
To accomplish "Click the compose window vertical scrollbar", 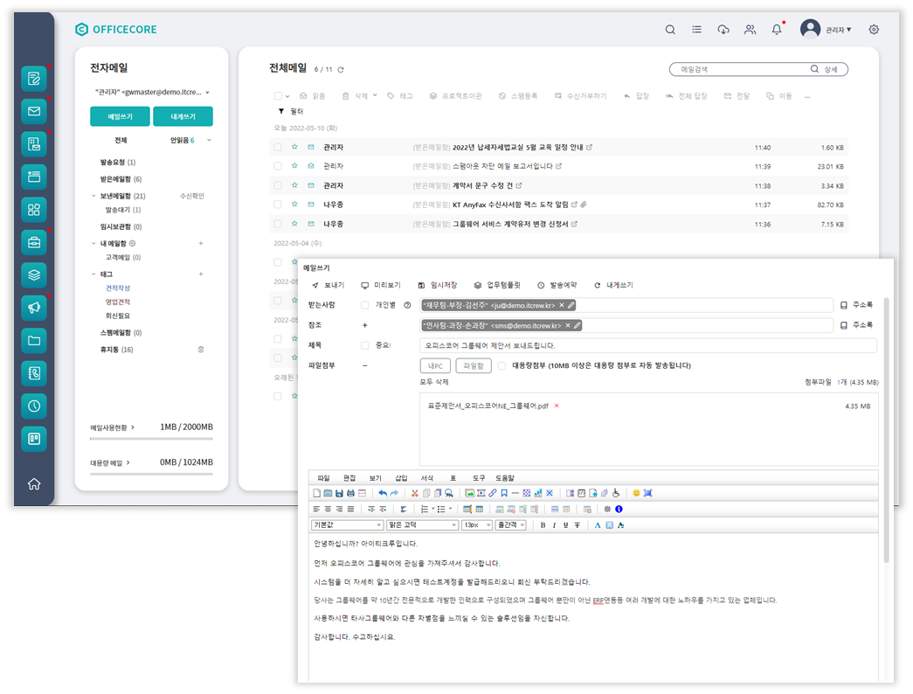I will [886, 429].
